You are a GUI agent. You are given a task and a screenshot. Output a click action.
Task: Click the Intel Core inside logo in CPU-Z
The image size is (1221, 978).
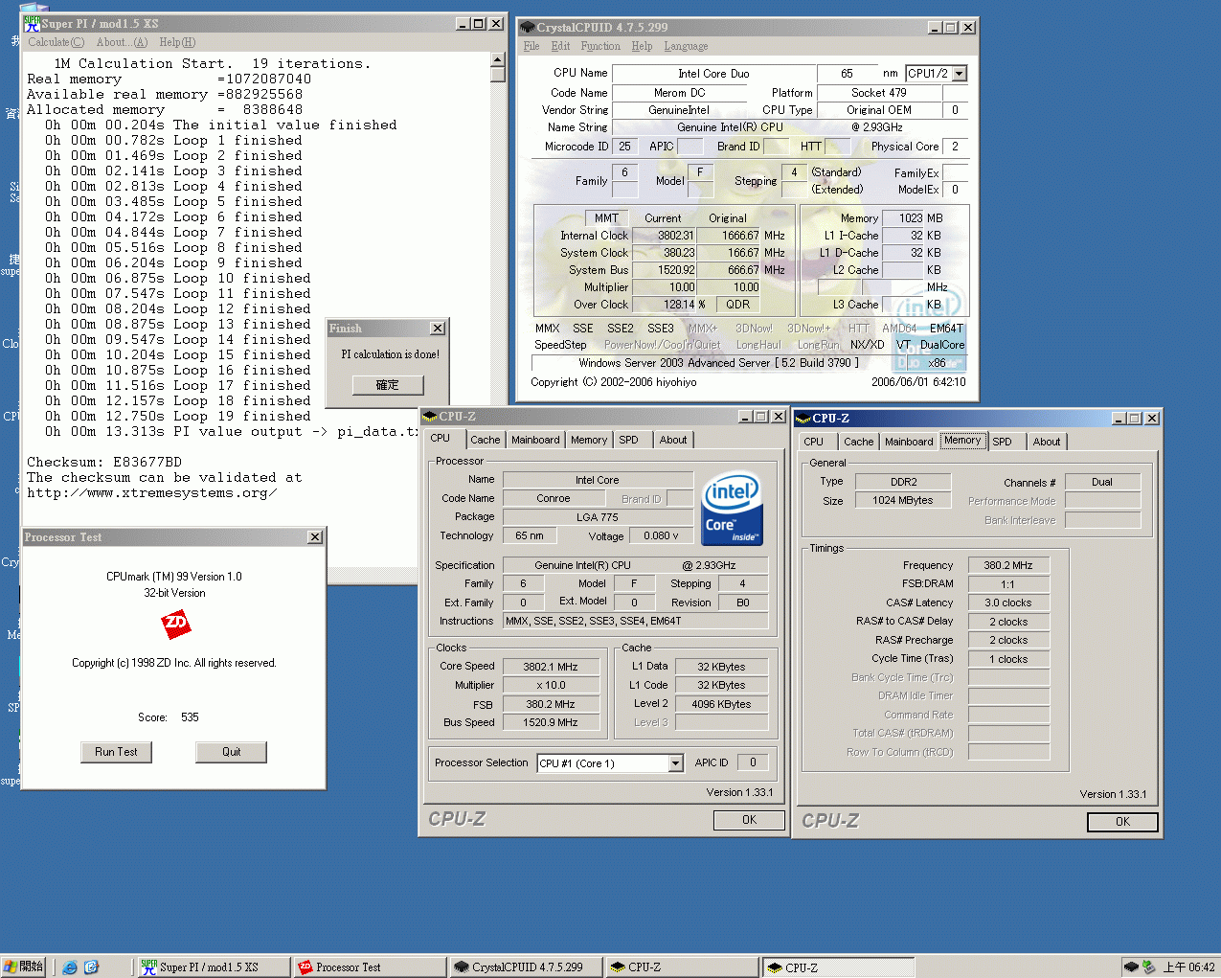pyautogui.click(x=732, y=508)
